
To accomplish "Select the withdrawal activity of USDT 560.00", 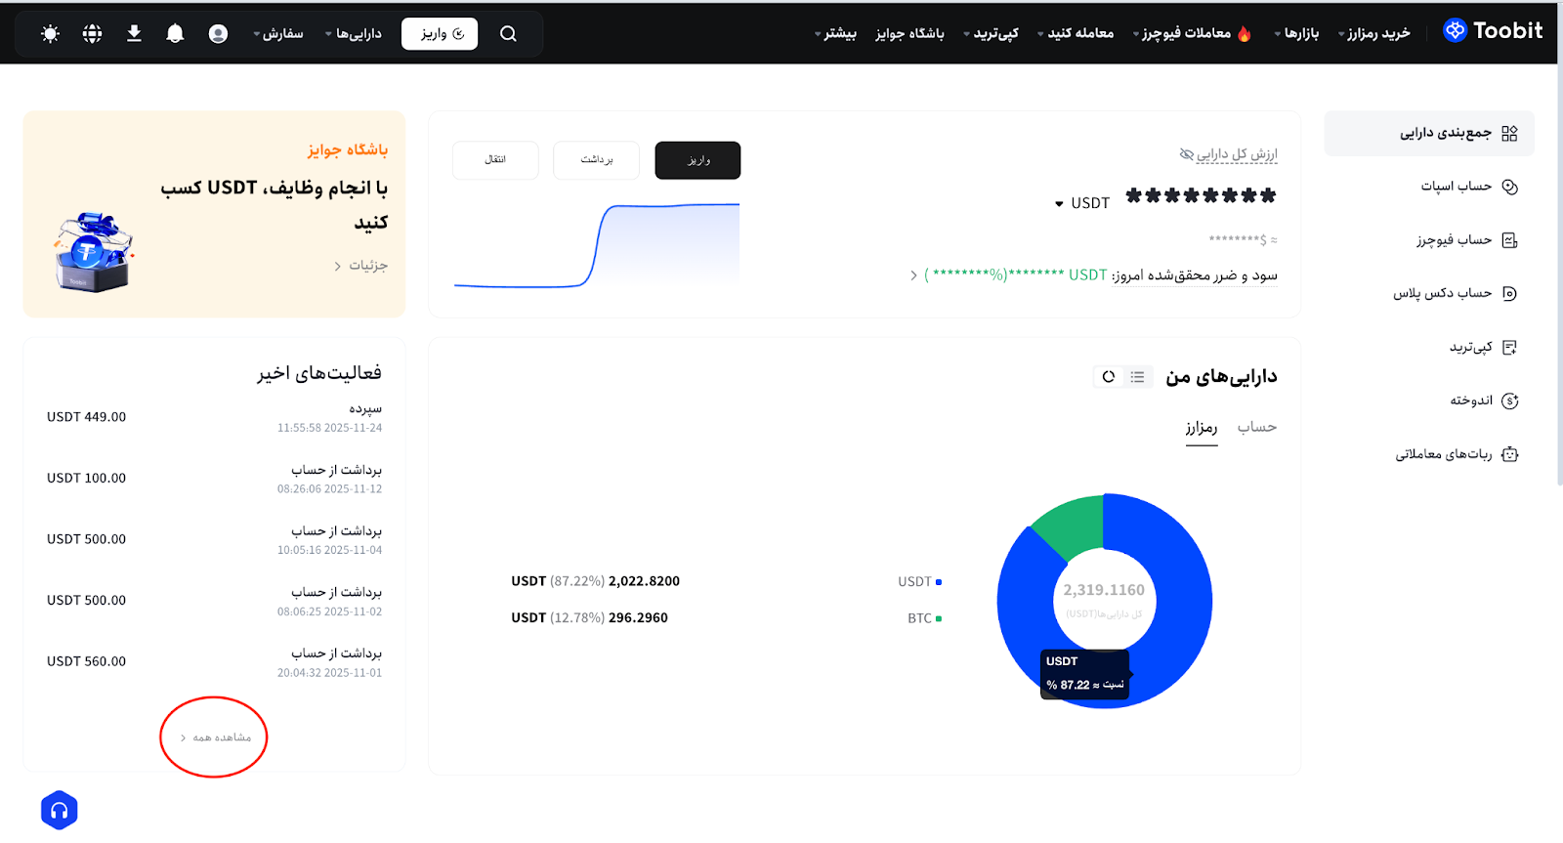I will pyautogui.click(x=214, y=662).
